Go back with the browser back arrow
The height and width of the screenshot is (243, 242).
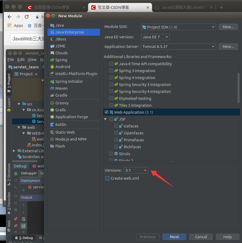(x=10, y=17)
